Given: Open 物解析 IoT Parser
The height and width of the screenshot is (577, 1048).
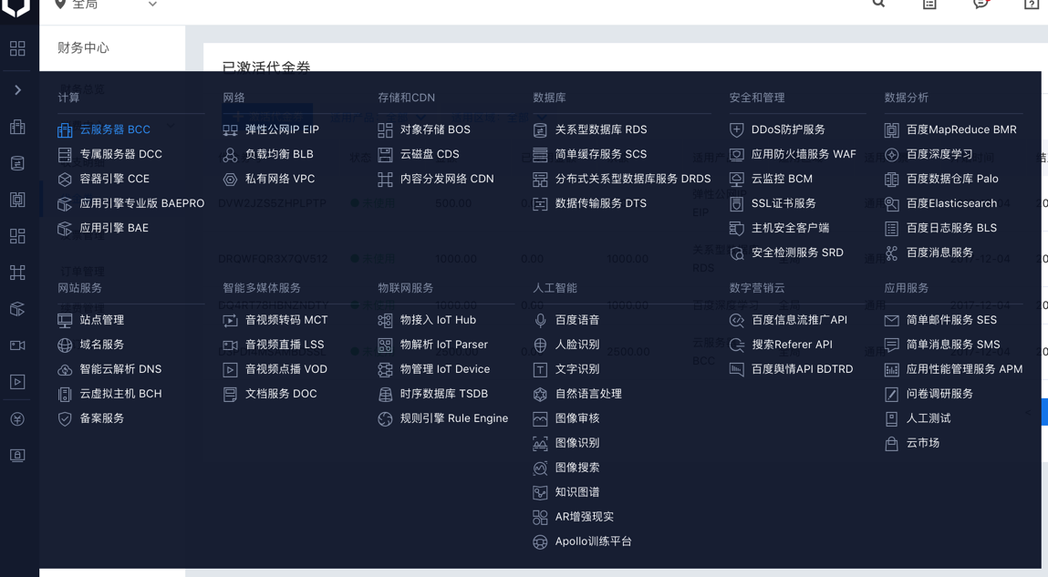Looking at the screenshot, I should (444, 345).
